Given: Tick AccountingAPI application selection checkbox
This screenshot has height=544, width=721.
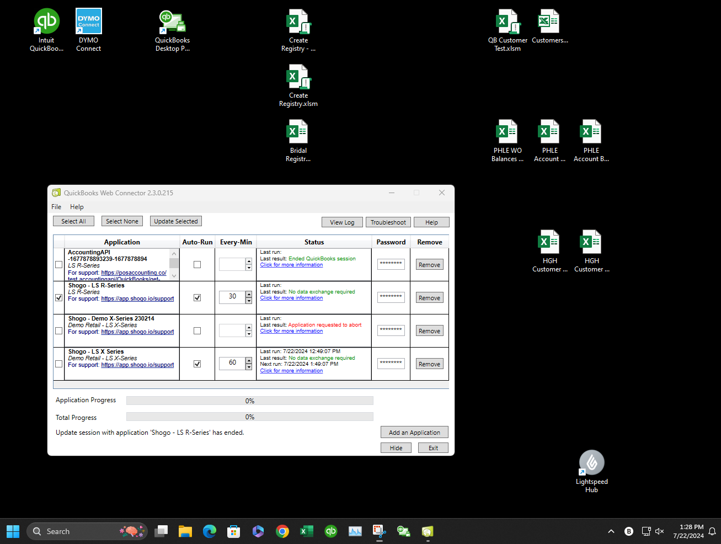Looking at the screenshot, I should 59,265.
